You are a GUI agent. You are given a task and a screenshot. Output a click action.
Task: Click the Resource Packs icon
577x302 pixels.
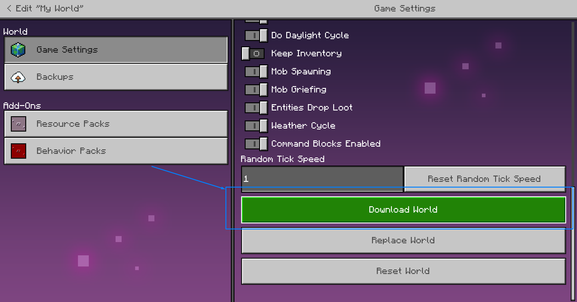[18, 124]
